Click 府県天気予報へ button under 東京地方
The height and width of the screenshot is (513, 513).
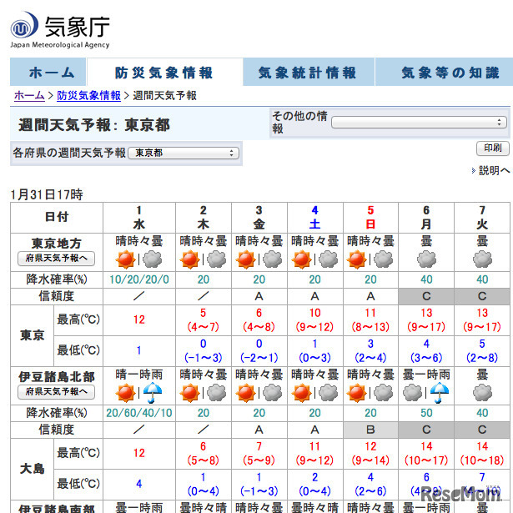[x=56, y=258]
